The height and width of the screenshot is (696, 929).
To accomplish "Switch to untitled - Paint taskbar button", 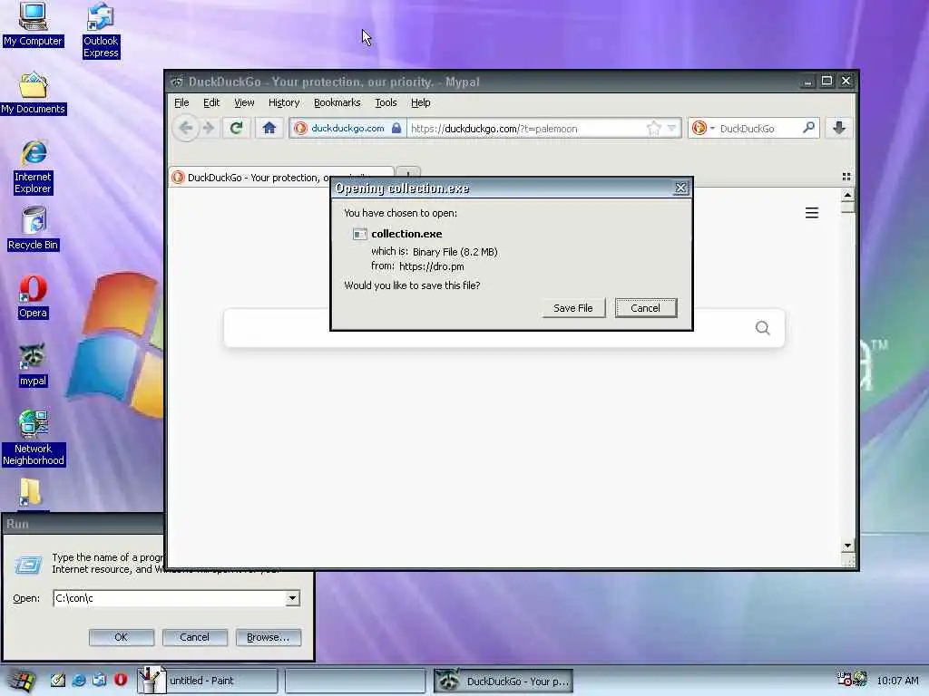I will point(208,681).
